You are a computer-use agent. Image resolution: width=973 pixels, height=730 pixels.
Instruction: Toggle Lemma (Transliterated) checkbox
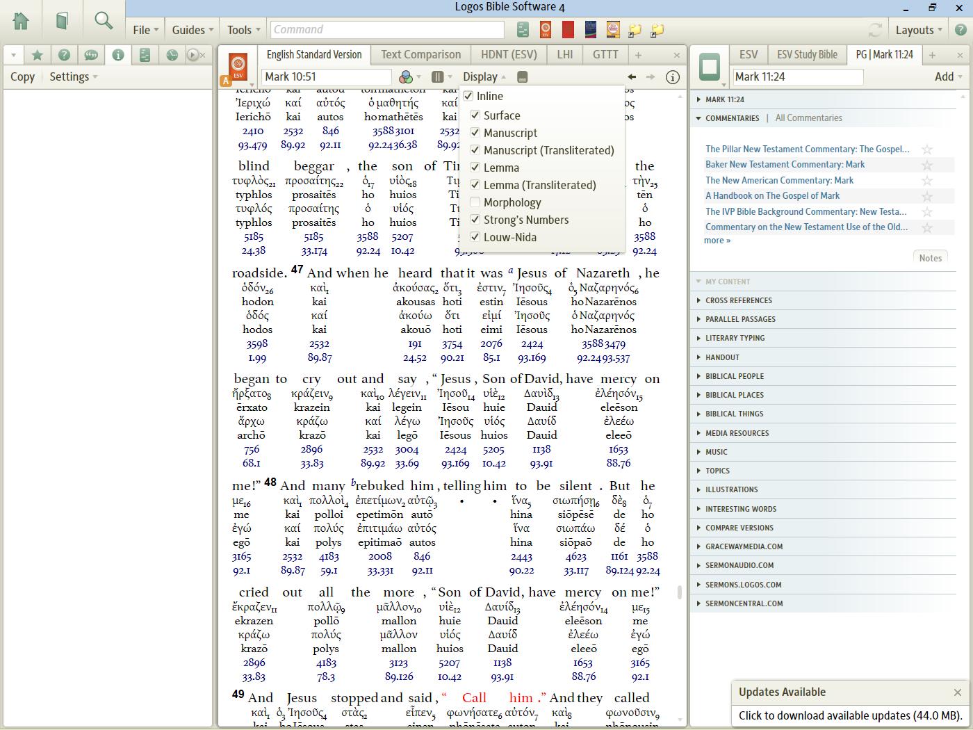coord(475,185)
